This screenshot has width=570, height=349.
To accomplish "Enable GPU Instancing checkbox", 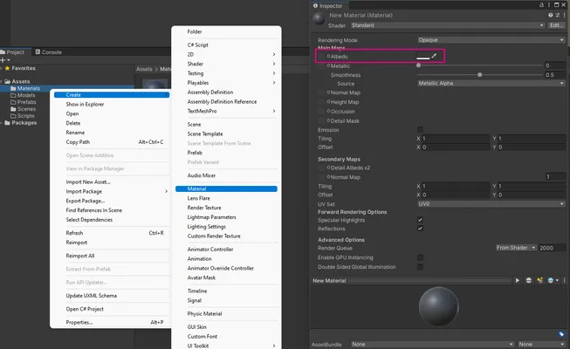I will (x=420, y=257).
